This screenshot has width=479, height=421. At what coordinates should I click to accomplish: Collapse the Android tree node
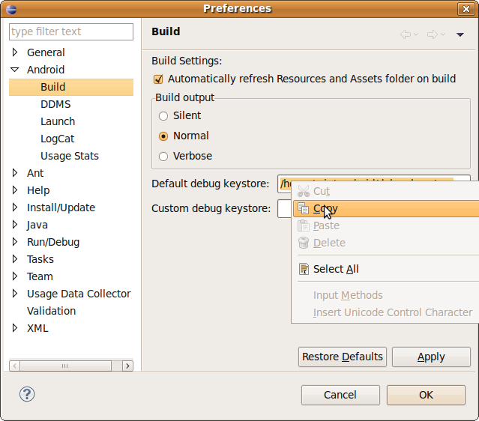[14, 70]
